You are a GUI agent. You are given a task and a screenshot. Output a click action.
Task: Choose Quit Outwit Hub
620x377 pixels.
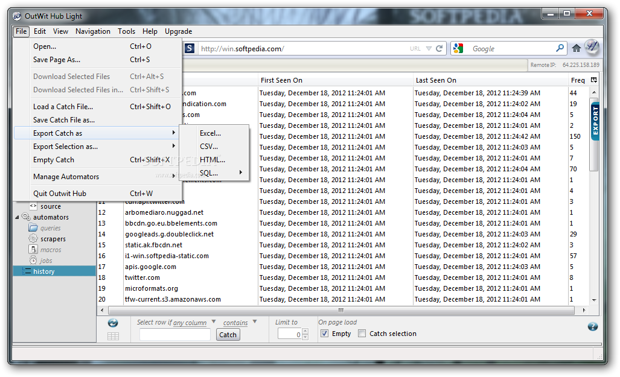coord(97,193)
